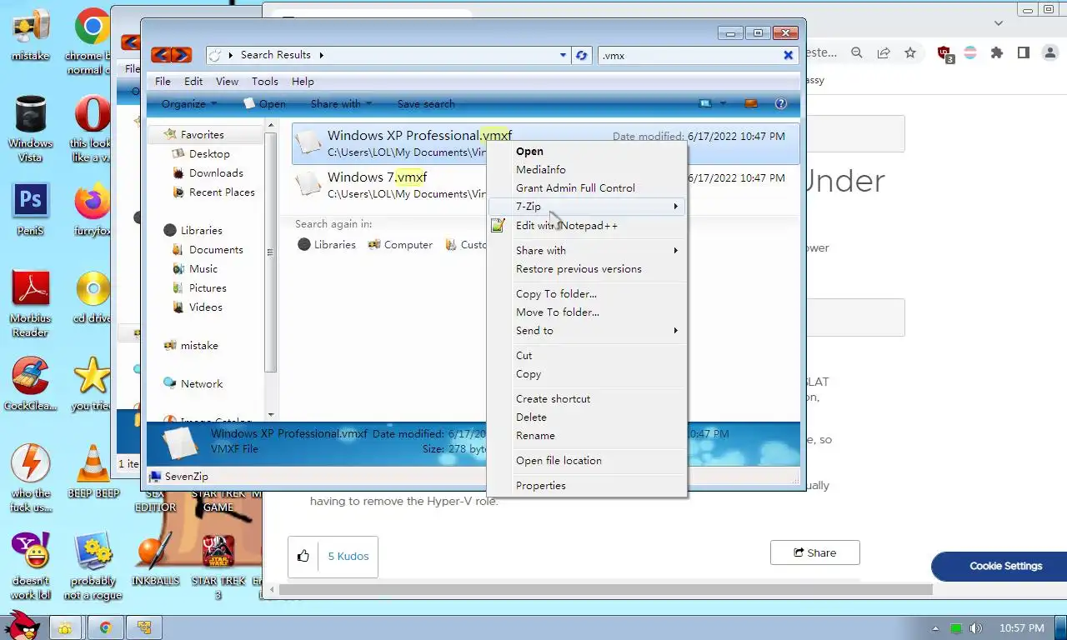Clear the .vmx search box

[788, 55]
